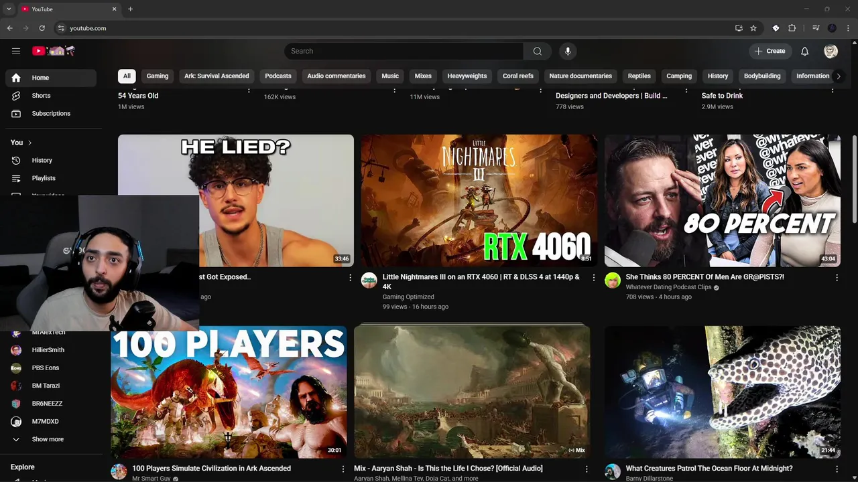Reload the page in browser
Screen dimensions: 858x482
click(42, 28)
